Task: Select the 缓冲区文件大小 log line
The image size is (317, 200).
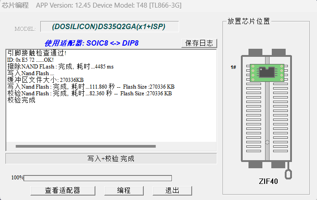Action: pos(45,80)
